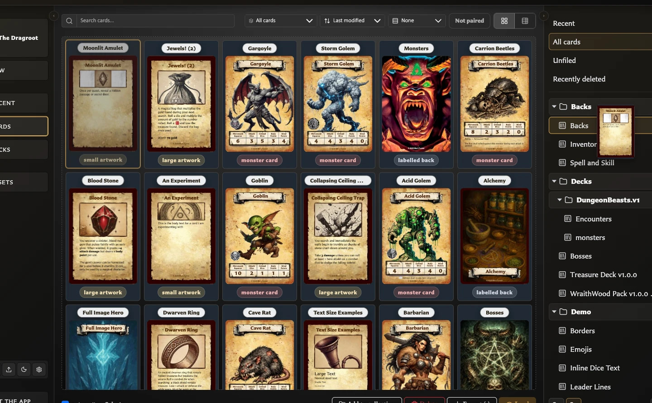Click the Search cards input field

[x=155, y=21]
